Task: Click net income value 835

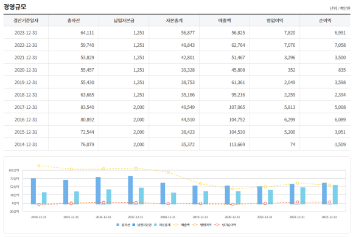Action: click(x=342, y=70)
